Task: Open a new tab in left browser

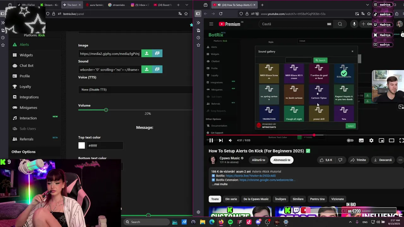Action: (x=178, y=5)
